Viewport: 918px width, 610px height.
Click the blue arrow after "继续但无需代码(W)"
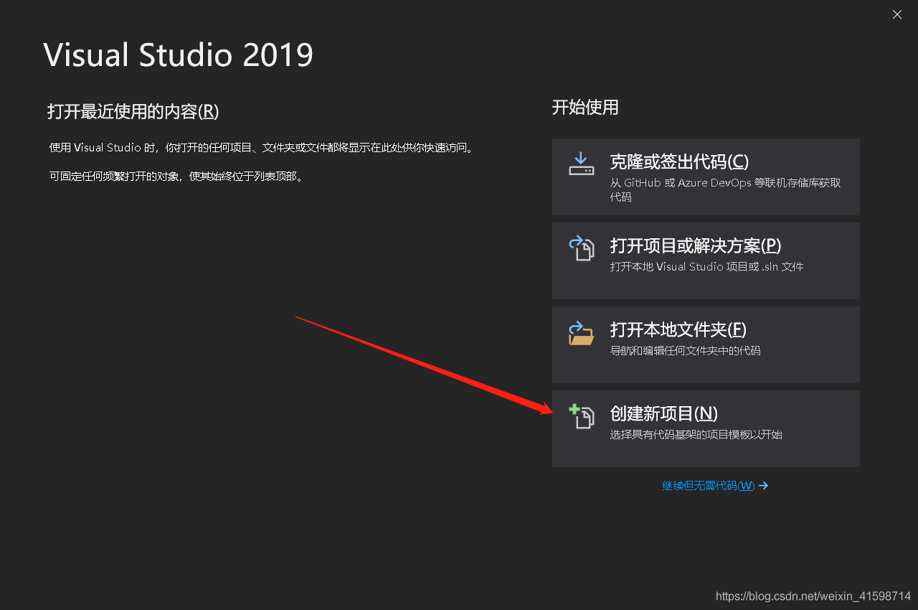[x=762, y=486]
